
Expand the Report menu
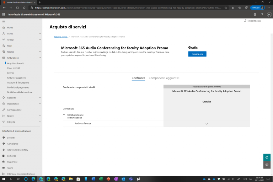40,116
